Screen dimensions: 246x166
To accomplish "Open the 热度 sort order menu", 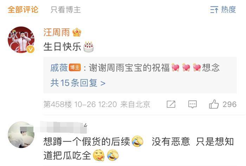I will 223,9.
